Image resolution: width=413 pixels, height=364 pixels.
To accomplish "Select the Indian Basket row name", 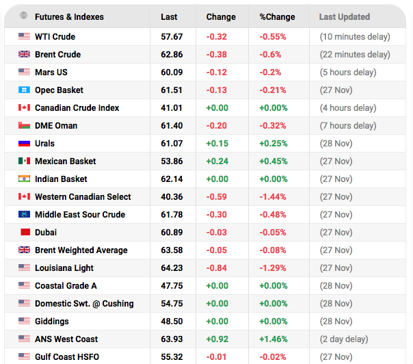I will coord(61,179).
